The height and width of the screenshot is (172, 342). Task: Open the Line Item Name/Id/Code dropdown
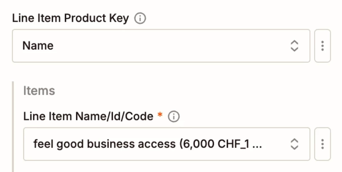(x=167, y=144)
